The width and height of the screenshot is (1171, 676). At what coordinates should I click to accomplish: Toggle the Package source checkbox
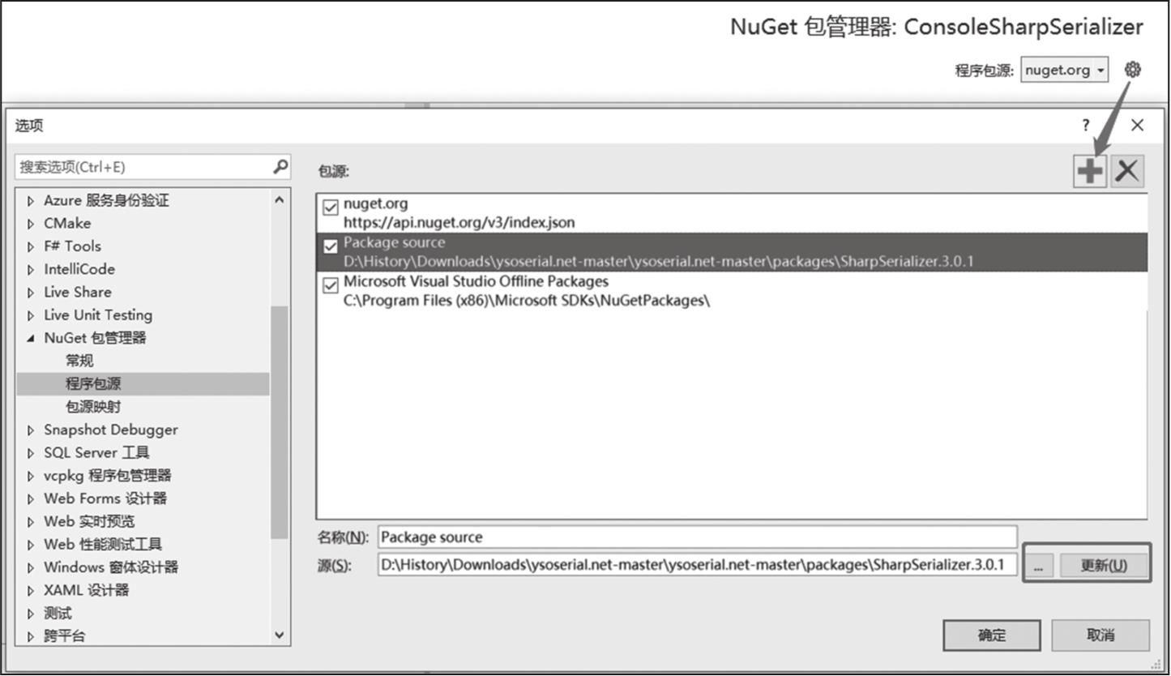tap(330, 247)
